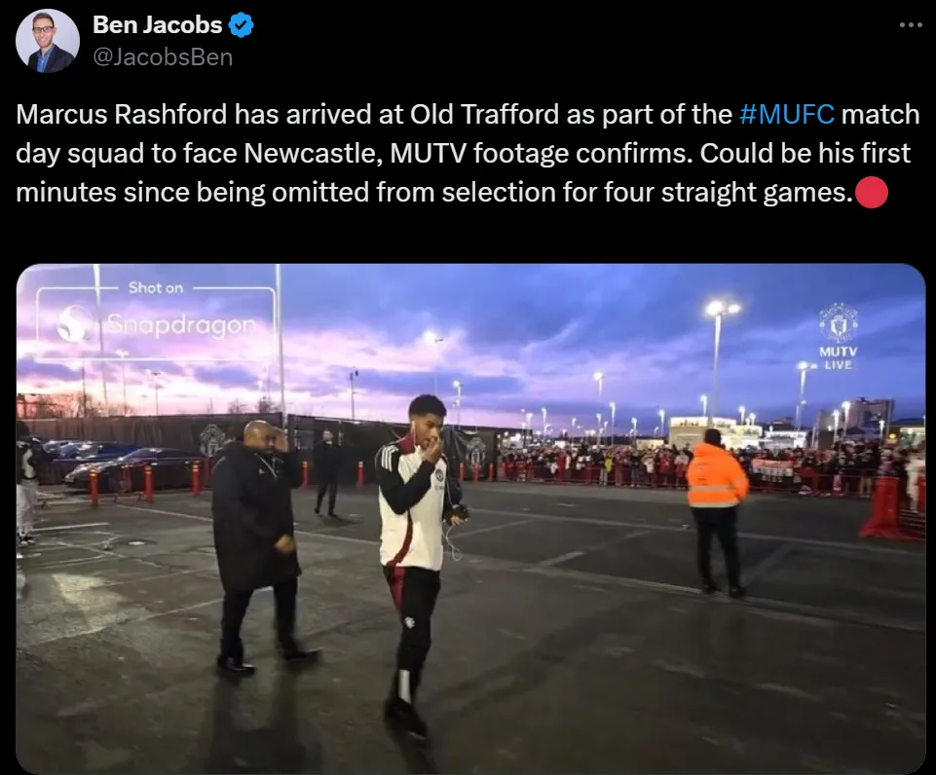Open Ben Jacobs' profile picture

coord(47,41)
